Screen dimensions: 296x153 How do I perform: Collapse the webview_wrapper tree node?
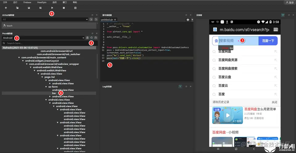(x=27, y=64)
